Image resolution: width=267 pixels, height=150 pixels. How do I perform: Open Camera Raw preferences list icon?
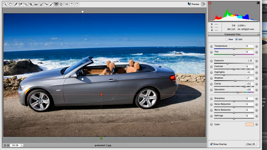[67, 4]
